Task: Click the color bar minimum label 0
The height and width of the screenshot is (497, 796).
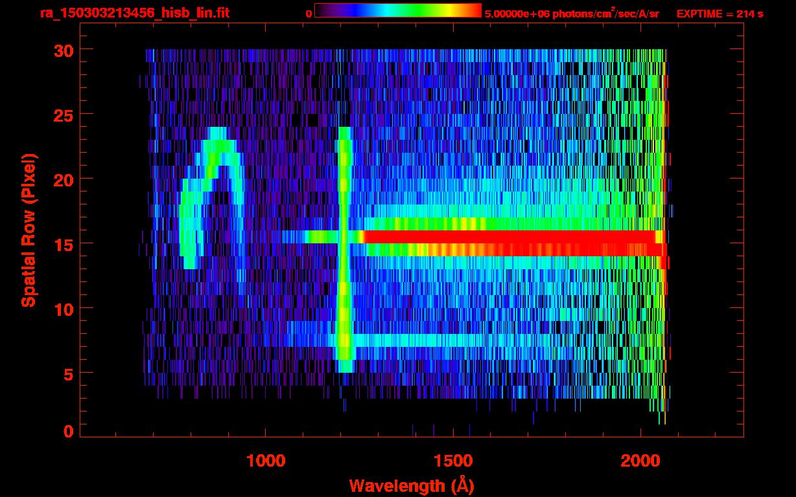Action: [309, 14]
